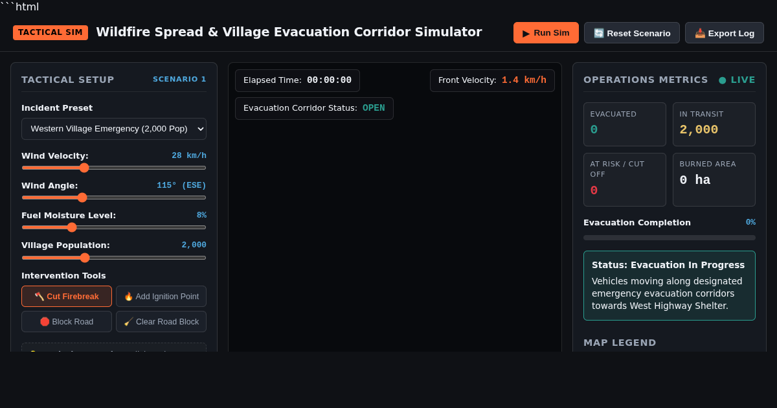Click the simulator title heading
The height and width of the screenshot is (408, 777).
(289, 32)
